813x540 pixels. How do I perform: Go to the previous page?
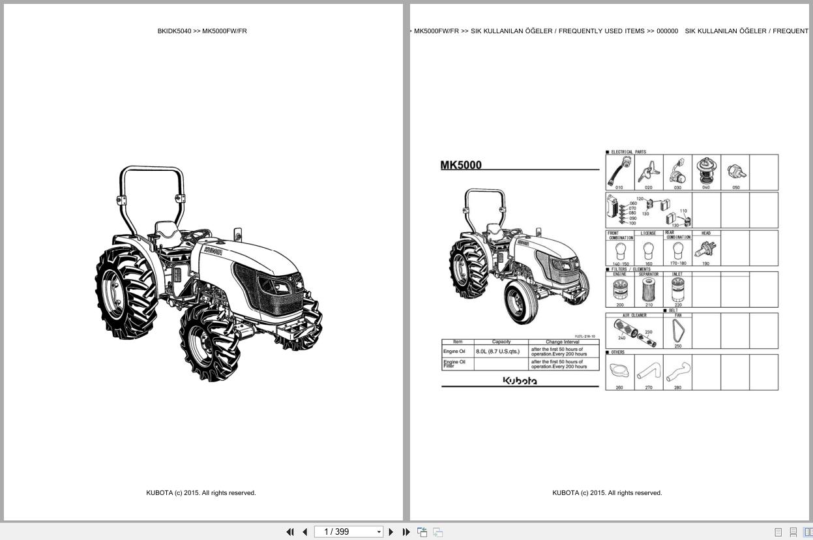pyautogui.click(x=304, y=532)
